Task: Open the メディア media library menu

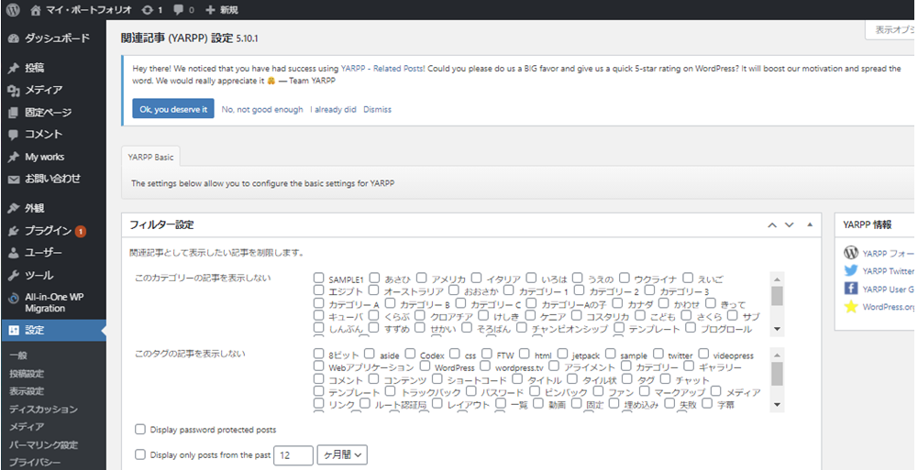Action: 43,90
